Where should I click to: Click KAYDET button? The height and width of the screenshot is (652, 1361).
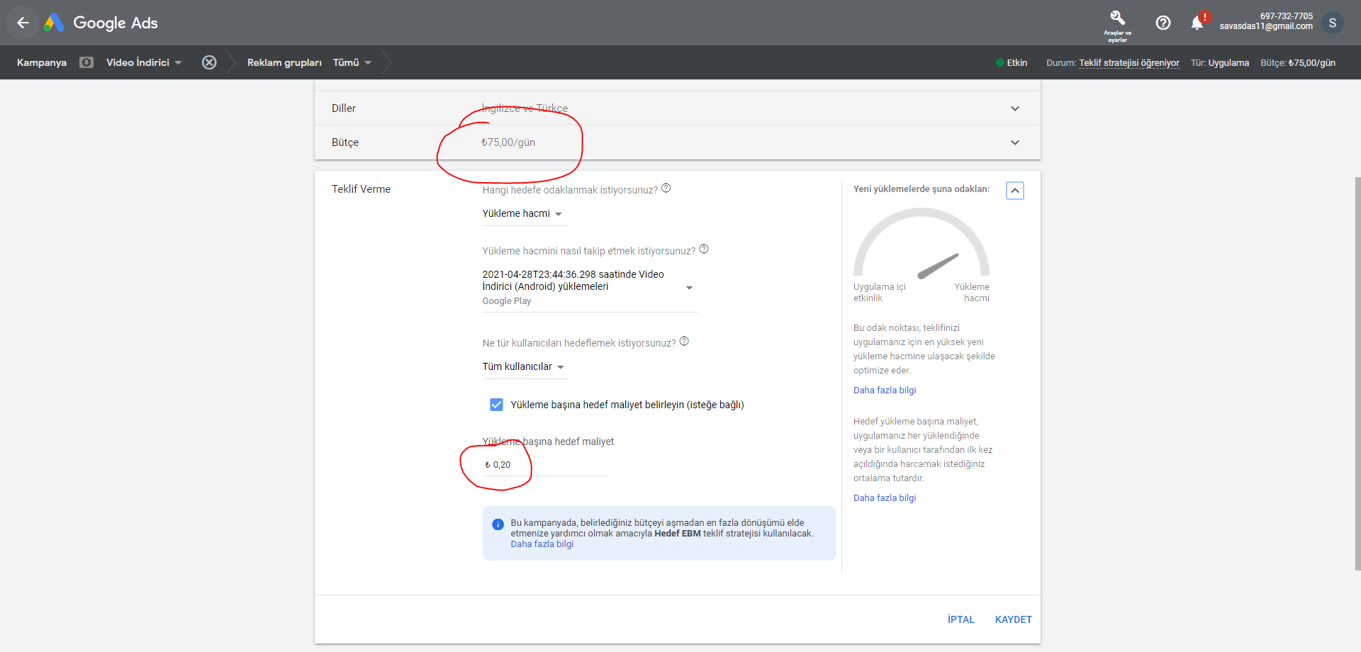[x=1013, y=619]
